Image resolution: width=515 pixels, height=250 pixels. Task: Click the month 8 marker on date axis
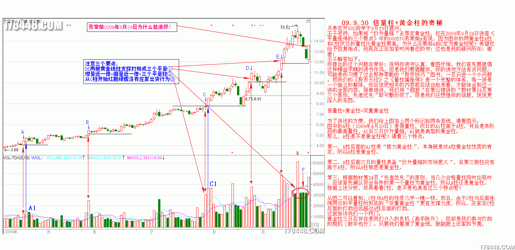pyautogui.click(x=214, y=232)
